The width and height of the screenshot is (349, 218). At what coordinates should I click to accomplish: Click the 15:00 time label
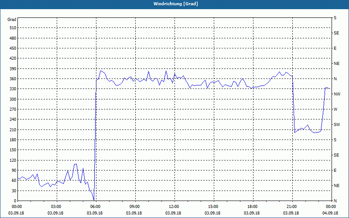(x=213, y=207)
